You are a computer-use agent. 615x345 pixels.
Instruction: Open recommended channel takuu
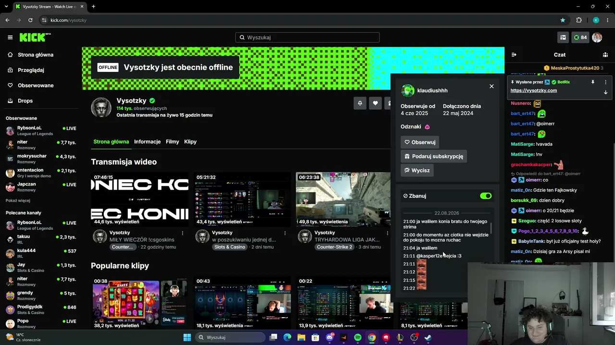41,239
